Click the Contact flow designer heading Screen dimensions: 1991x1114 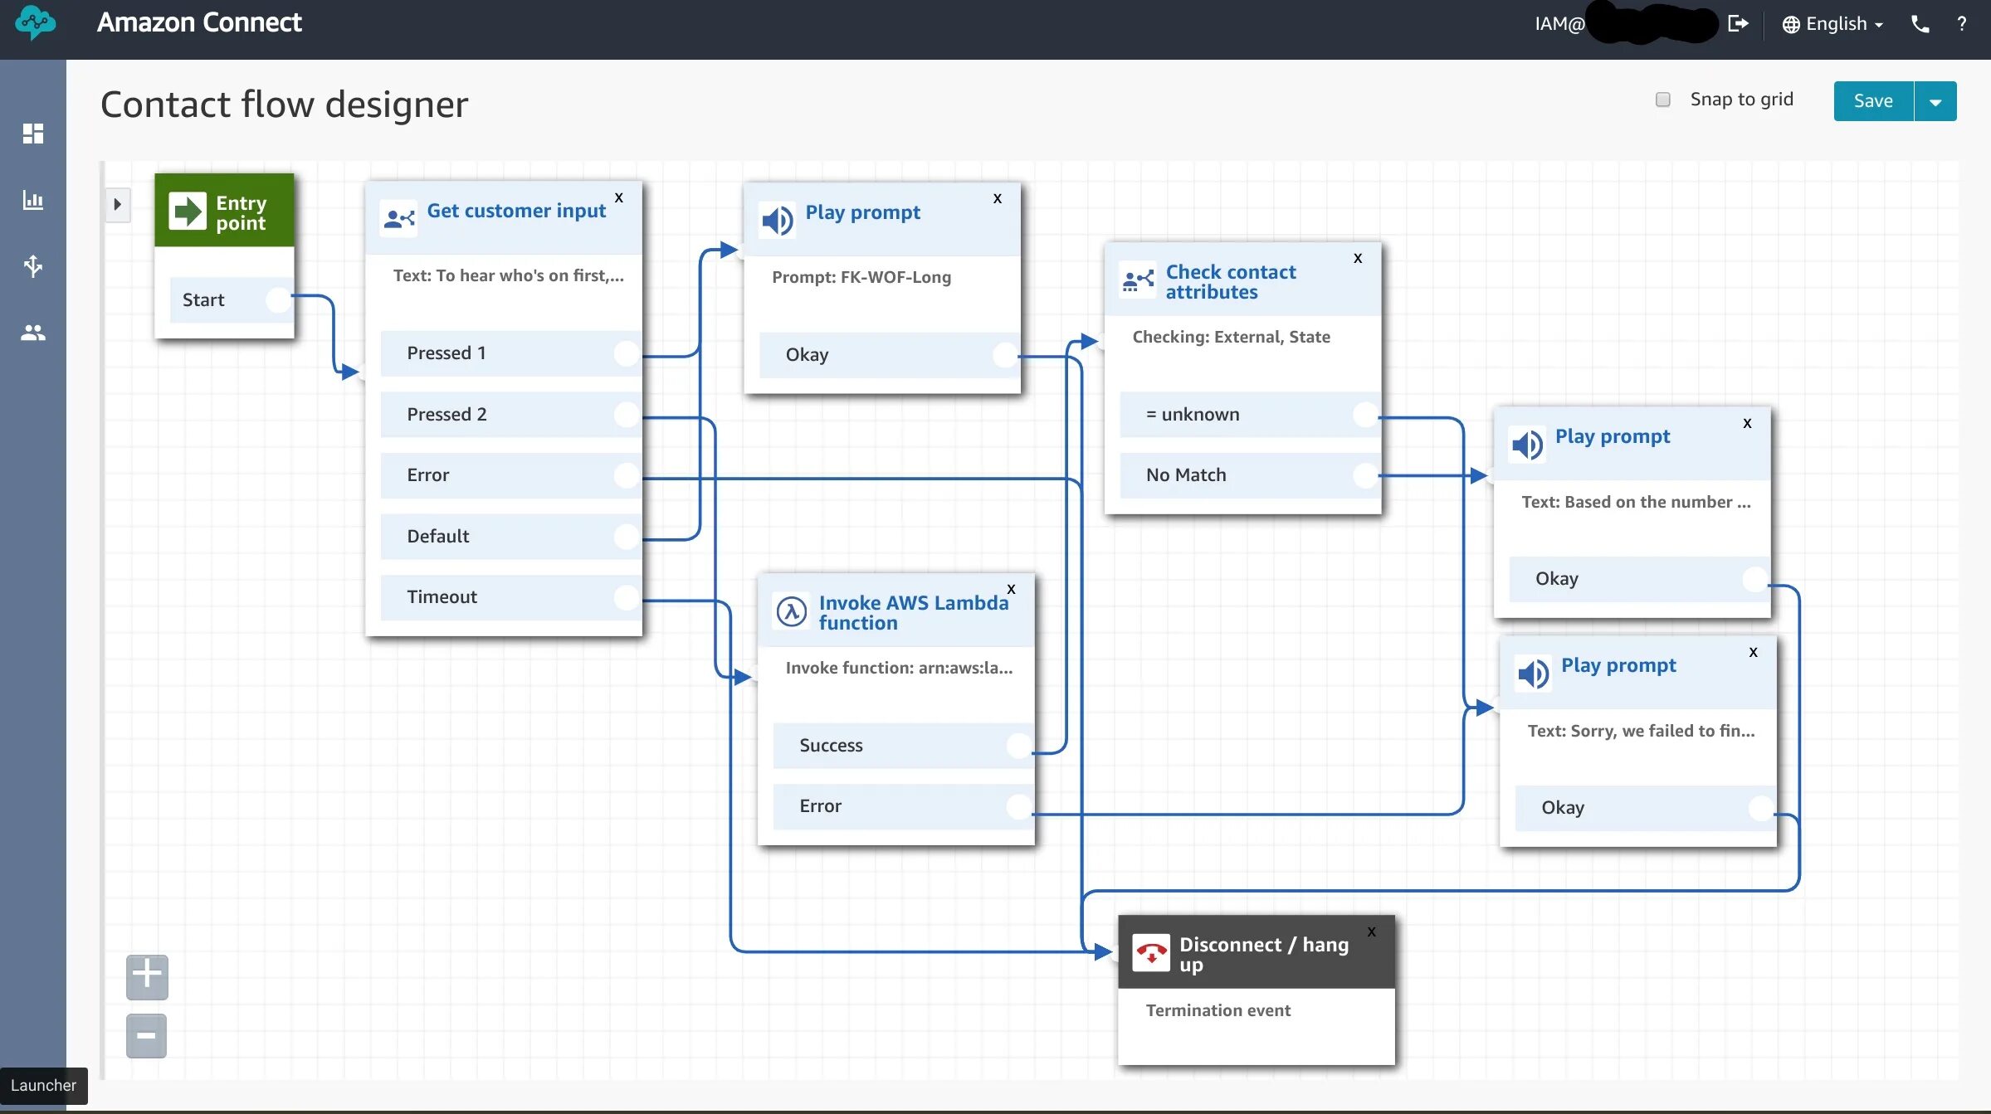tap(285, 105)
